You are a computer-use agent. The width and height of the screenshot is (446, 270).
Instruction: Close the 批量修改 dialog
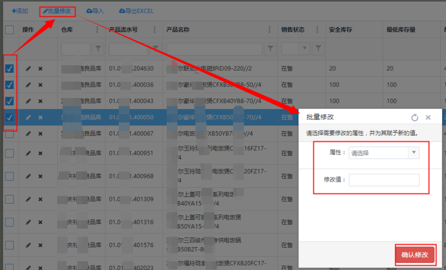tap(428, 117)
